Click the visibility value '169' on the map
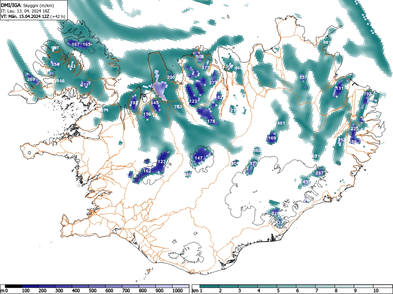 point(272,138)
